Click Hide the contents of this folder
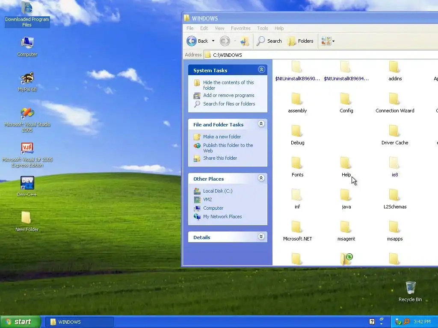The width and height of the screenshot is (438, 328). point(228,85)
